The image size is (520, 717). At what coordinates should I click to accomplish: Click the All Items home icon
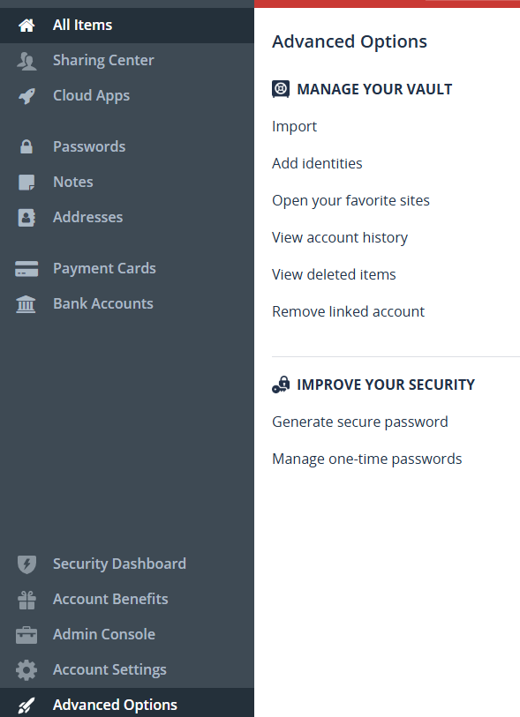pos(26,26)
